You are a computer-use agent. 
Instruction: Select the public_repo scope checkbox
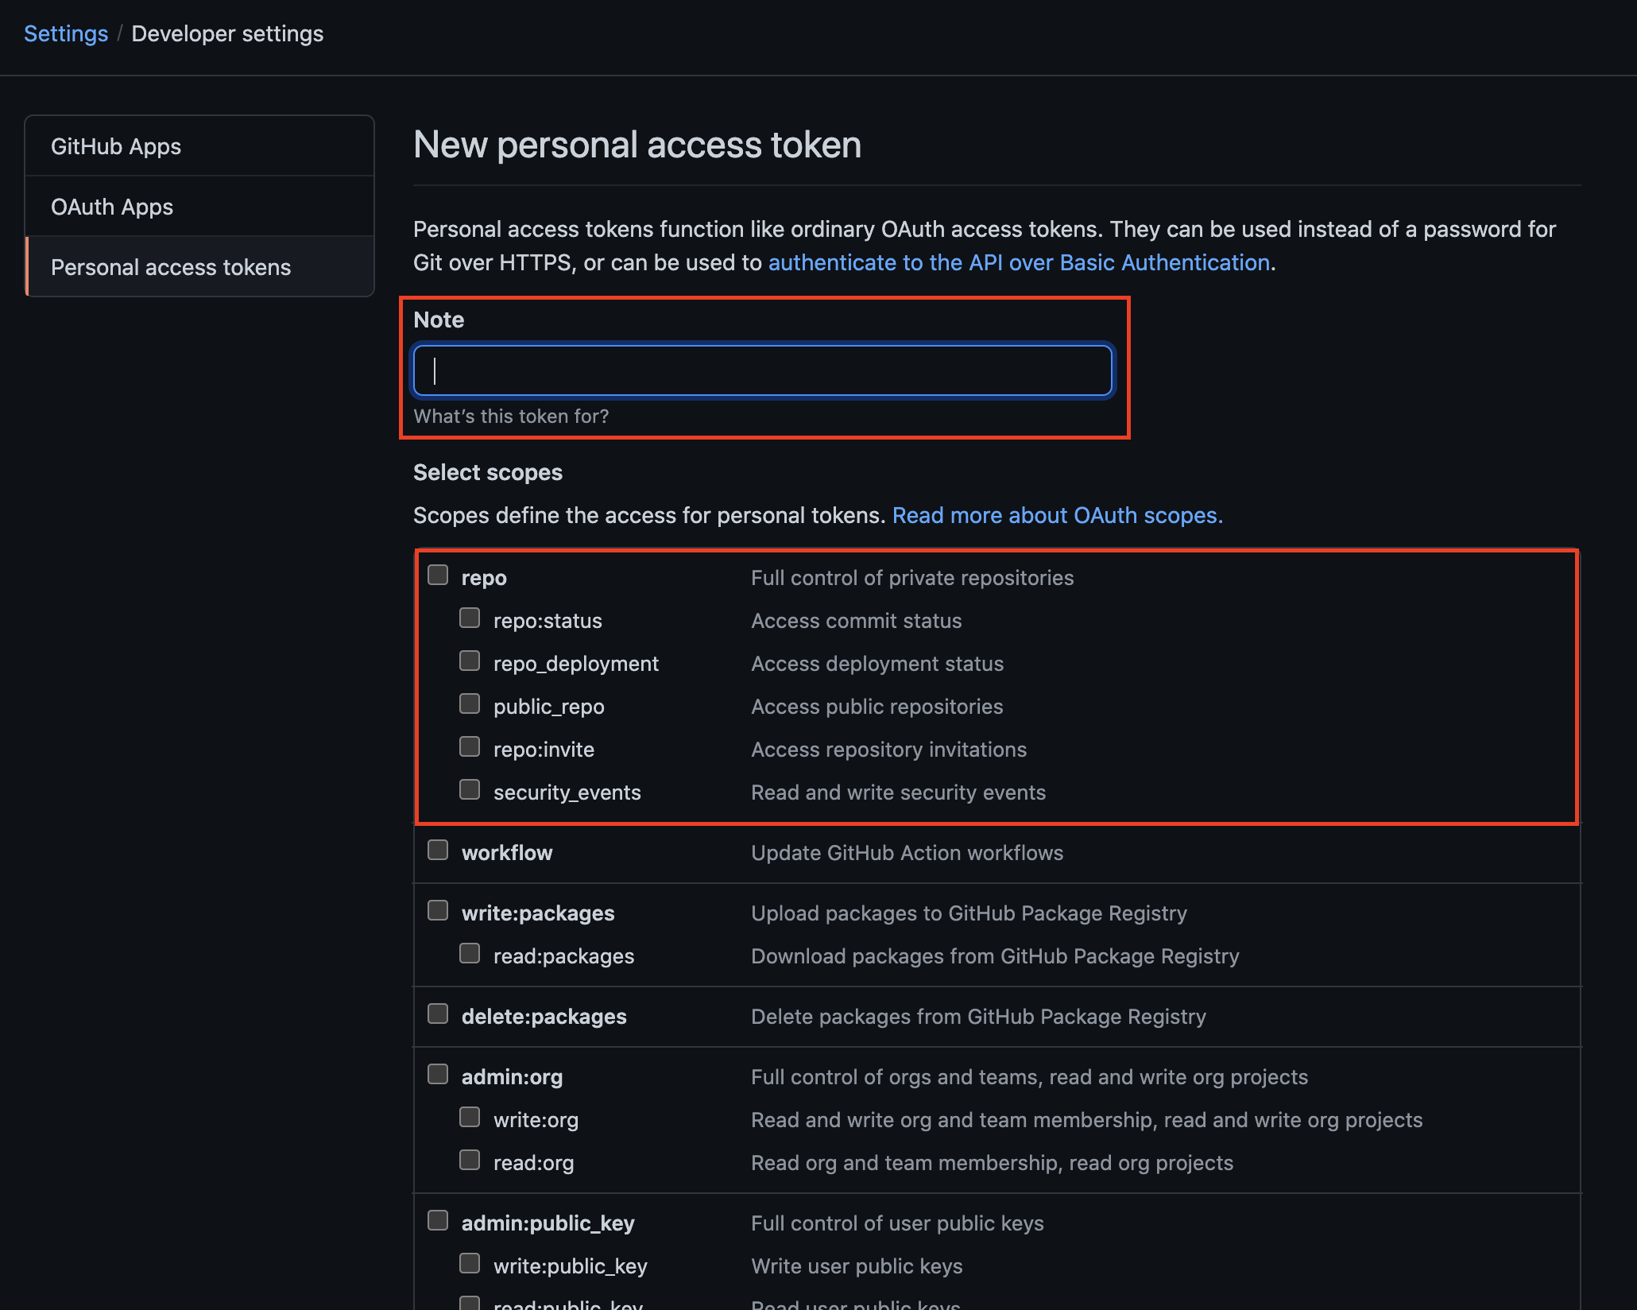point(470,703)
